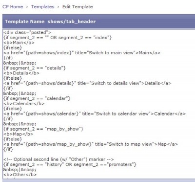Viewport: 195px width, 182px height.
Task: Click the line containing segment_2 == "index"
Action: [x=58, y=38]
